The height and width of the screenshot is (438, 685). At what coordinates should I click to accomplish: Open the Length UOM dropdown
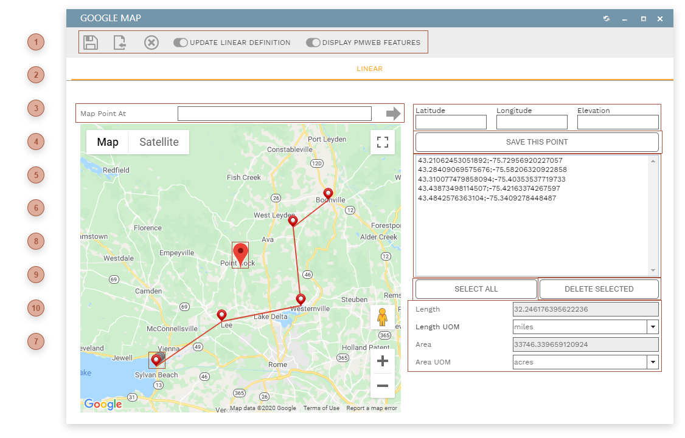(x=653, y=327)
